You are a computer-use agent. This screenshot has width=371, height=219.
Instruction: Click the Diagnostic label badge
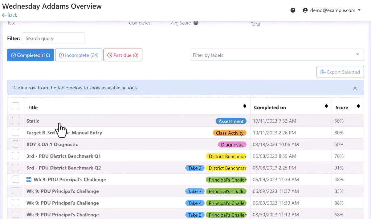point(232,144)
